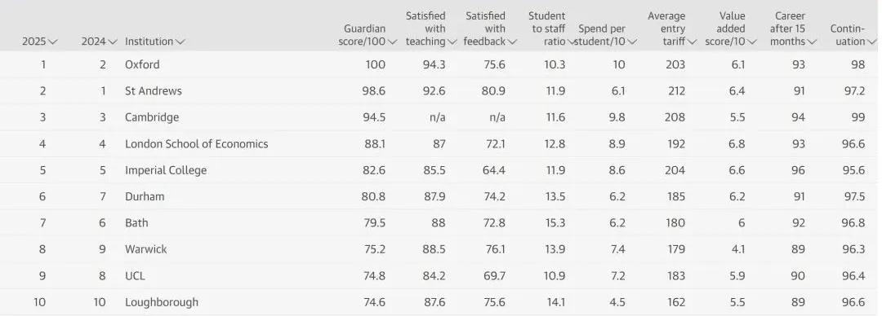
Task: Sort by Value added score/10 arrow
Action: [x=752, y=42]
